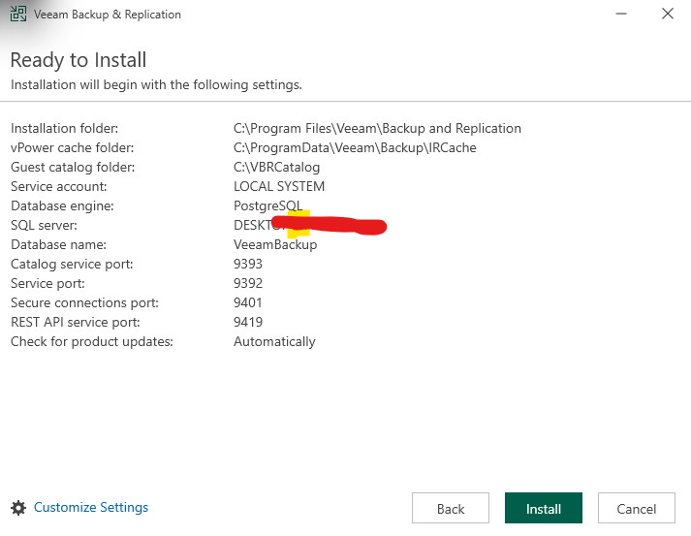Click the gear icon beside Customize Settings
The width and height of the screenshot is (691, 536).
pos(17,508)
